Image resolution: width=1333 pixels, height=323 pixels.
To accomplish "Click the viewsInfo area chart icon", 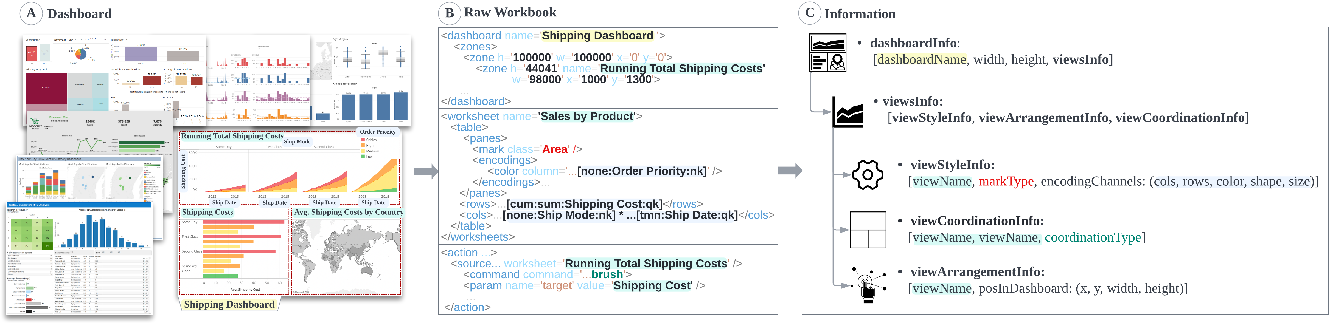I will (849, 112).
